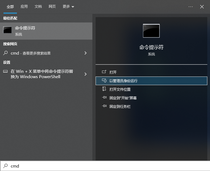Click the pin icon next to 固定到"开始"屏幕

click(104, 97)
